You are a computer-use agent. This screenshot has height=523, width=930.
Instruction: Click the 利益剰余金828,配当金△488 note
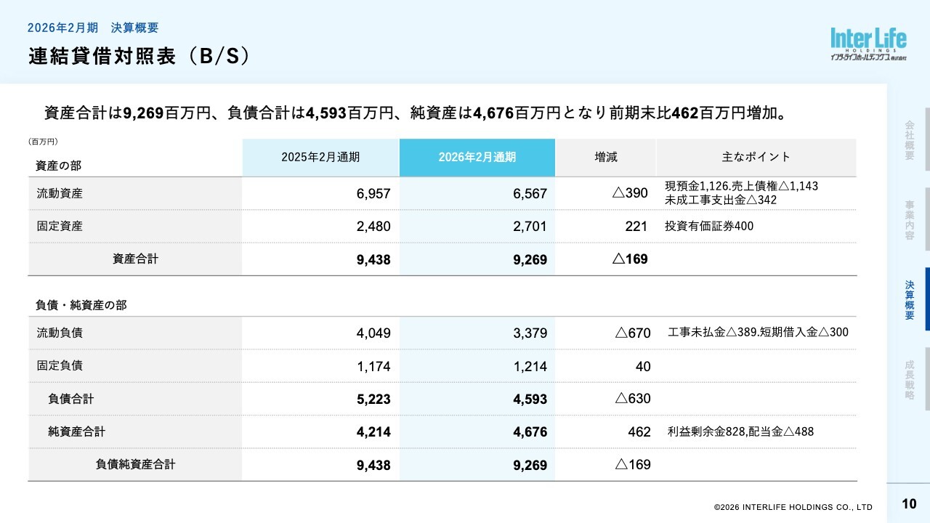click(740, 431)
